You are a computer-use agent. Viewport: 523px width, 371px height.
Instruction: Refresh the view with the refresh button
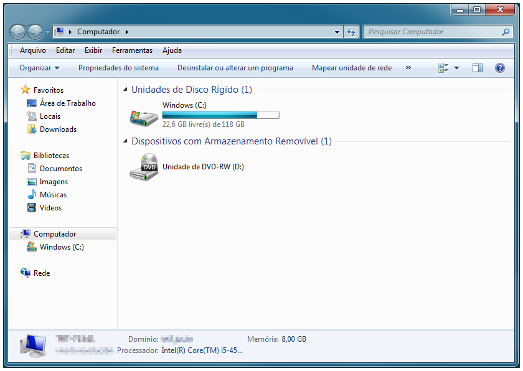[351, 32]
